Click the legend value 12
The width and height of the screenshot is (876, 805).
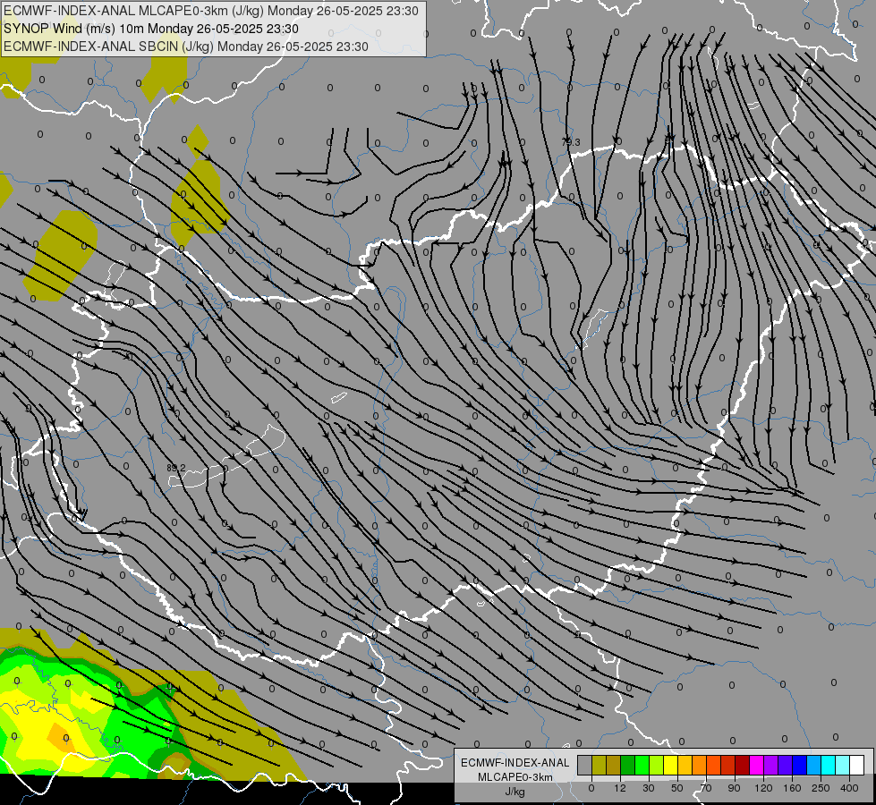[620, 788]
